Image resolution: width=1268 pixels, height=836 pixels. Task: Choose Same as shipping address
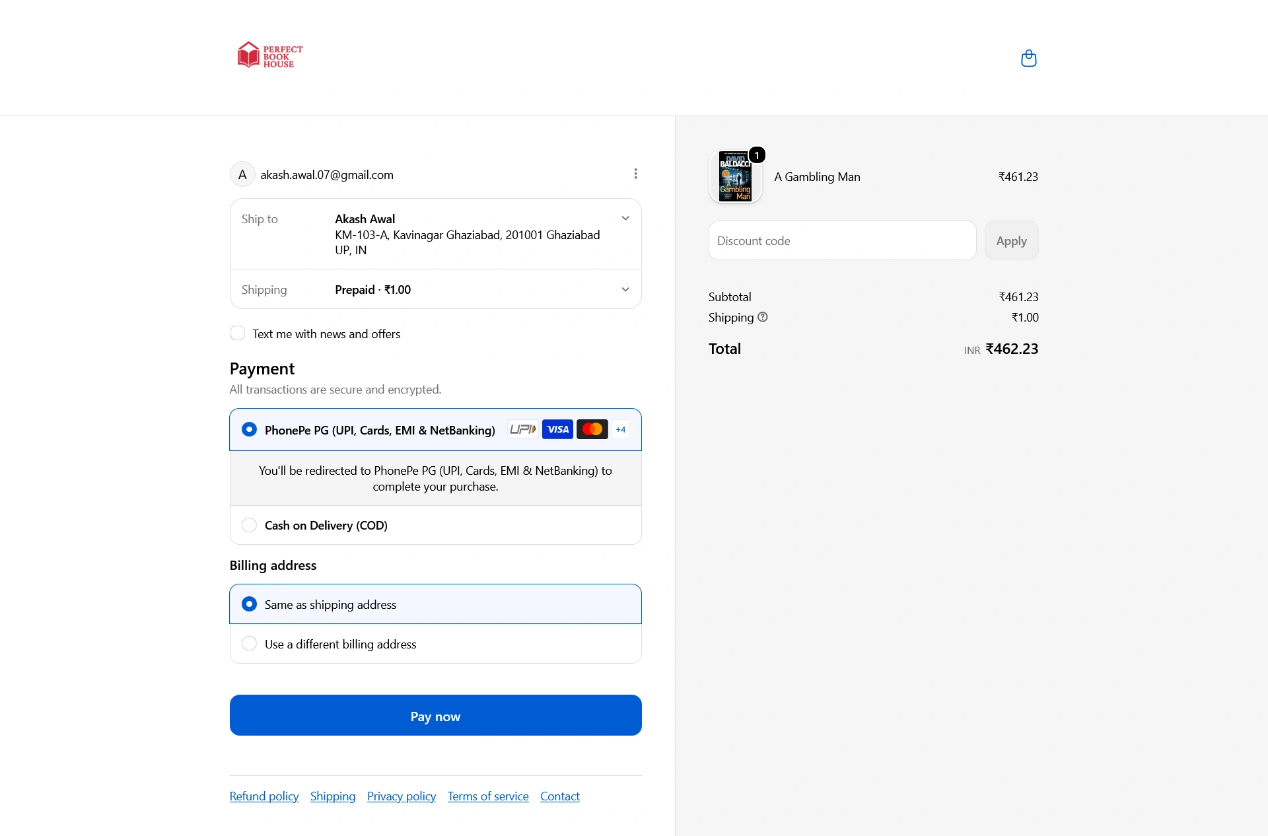pos(249,604)
